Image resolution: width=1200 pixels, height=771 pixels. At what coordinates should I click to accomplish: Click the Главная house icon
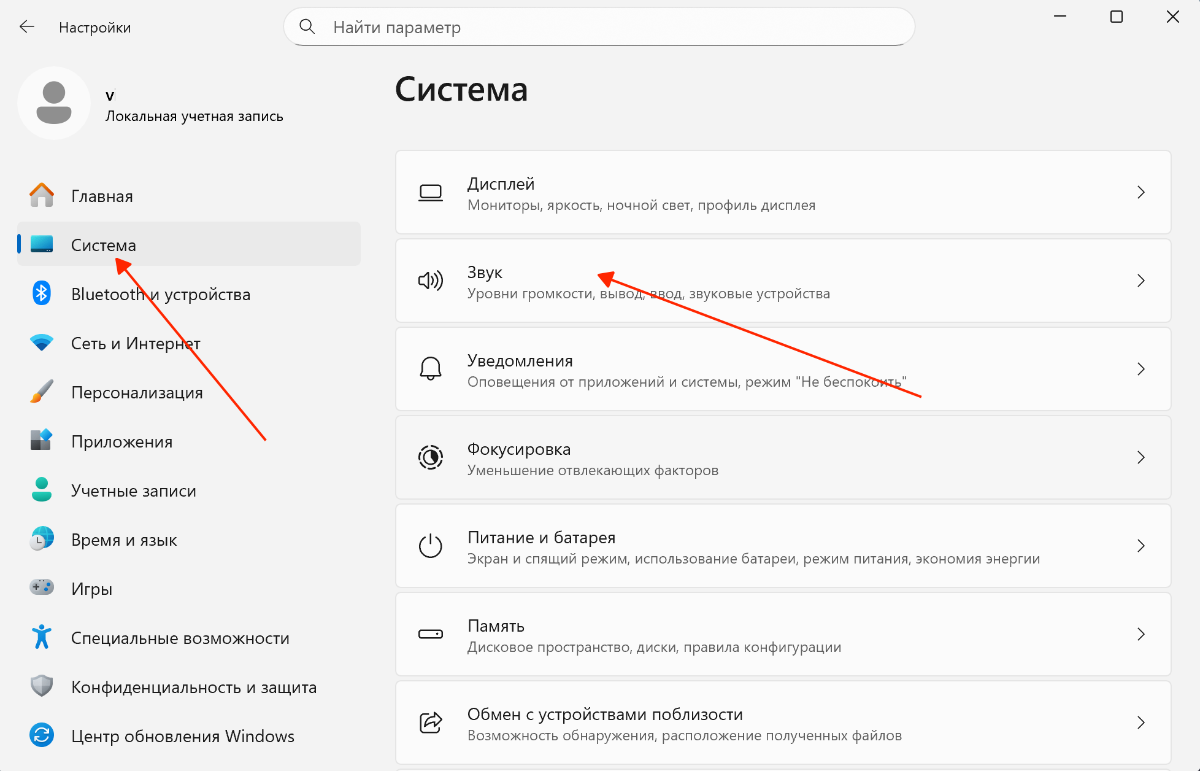click(x=42, y=196)
